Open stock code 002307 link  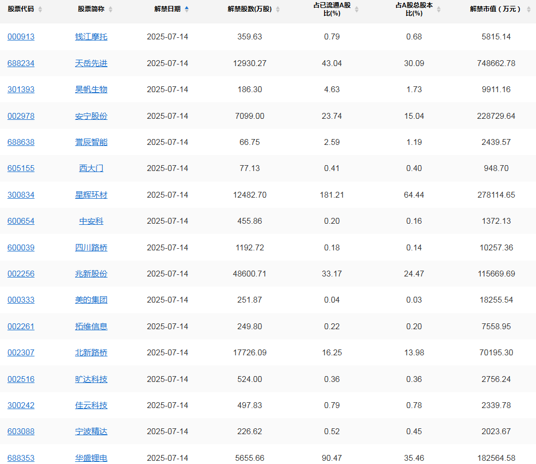(x=21, y=353)
